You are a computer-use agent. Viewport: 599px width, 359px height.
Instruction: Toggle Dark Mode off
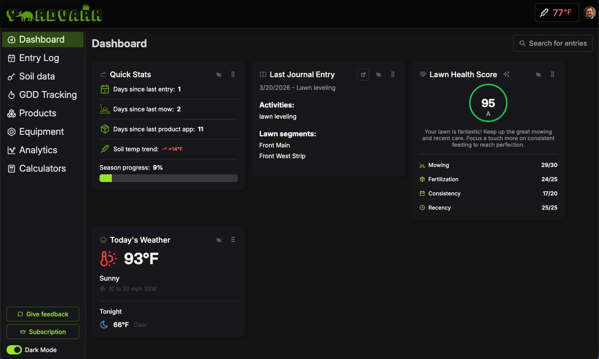pos(14,350)
